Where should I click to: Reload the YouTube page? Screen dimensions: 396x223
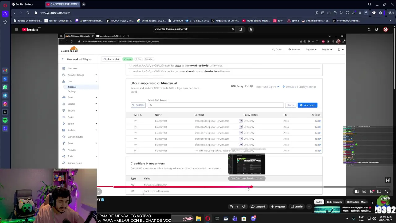[28, 13]
